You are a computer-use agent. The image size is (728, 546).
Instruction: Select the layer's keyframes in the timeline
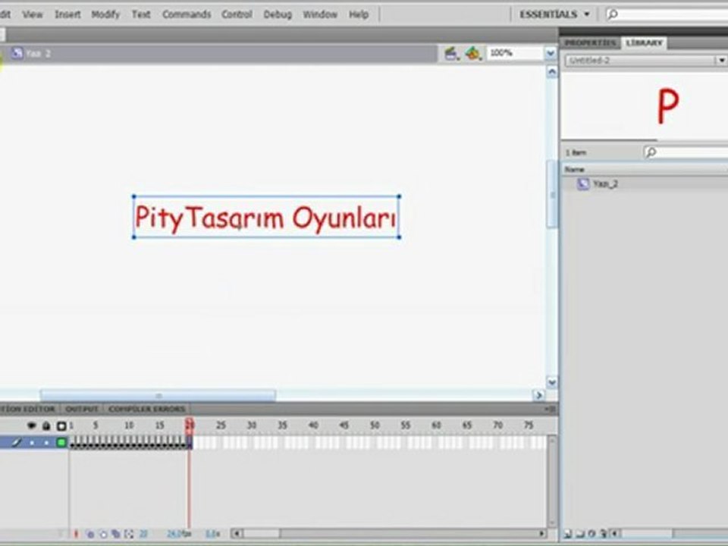pyautogui.click(x=130, y=442)
